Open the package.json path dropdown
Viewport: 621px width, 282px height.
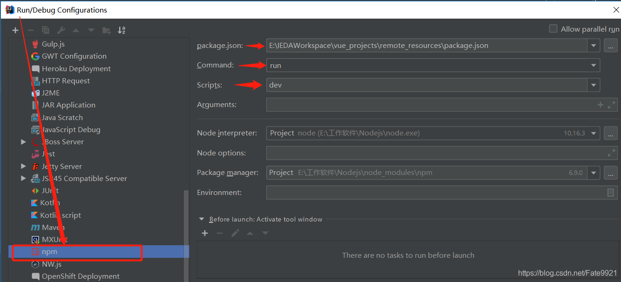(594, 46)
